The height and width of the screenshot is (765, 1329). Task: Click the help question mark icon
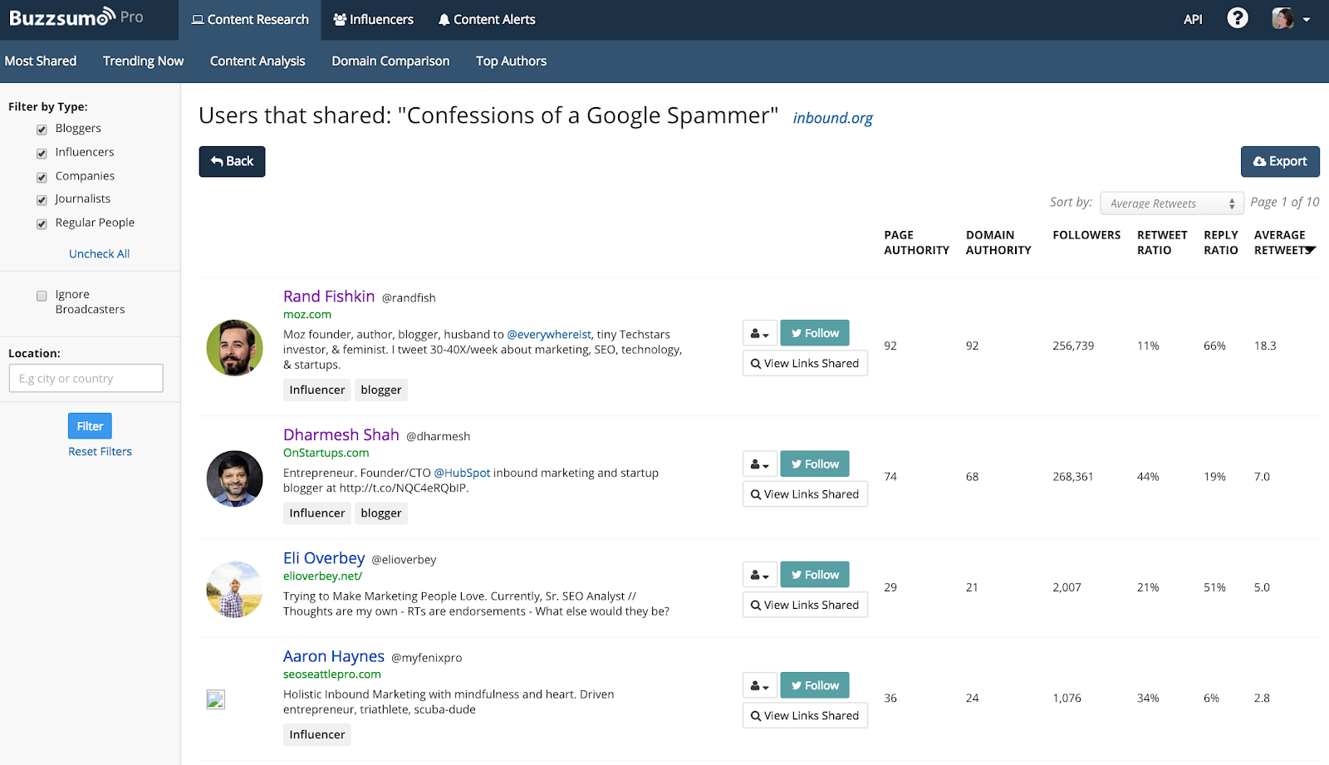point(1237,18)
